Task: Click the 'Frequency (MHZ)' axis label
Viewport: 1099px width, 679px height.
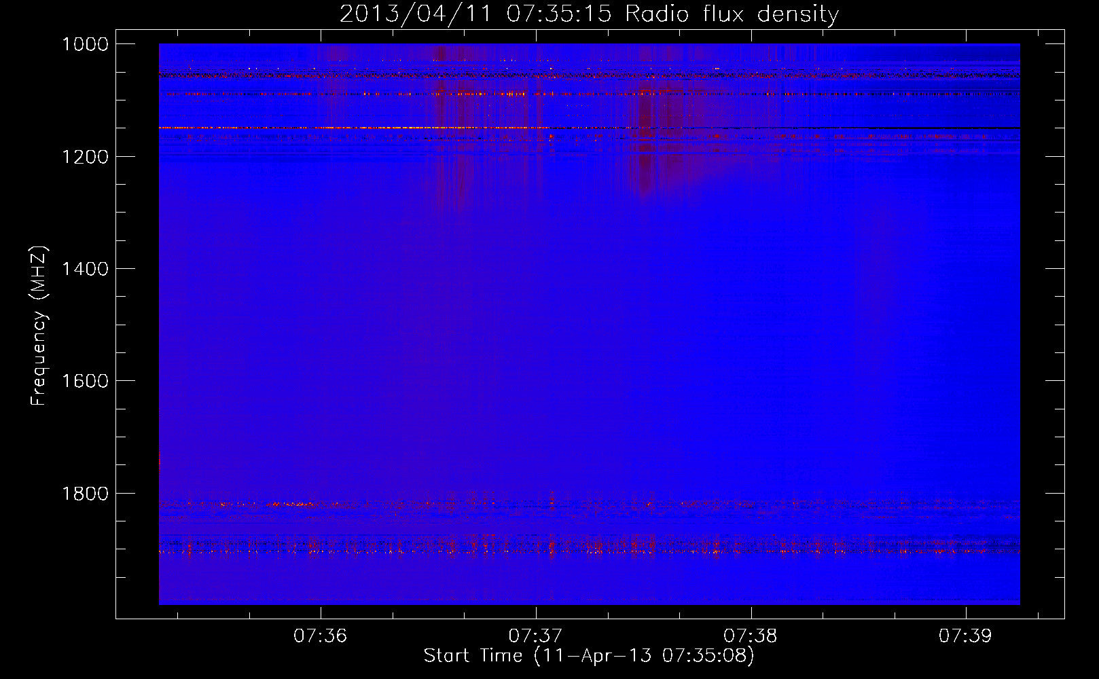Action: [x=39, y=326]
